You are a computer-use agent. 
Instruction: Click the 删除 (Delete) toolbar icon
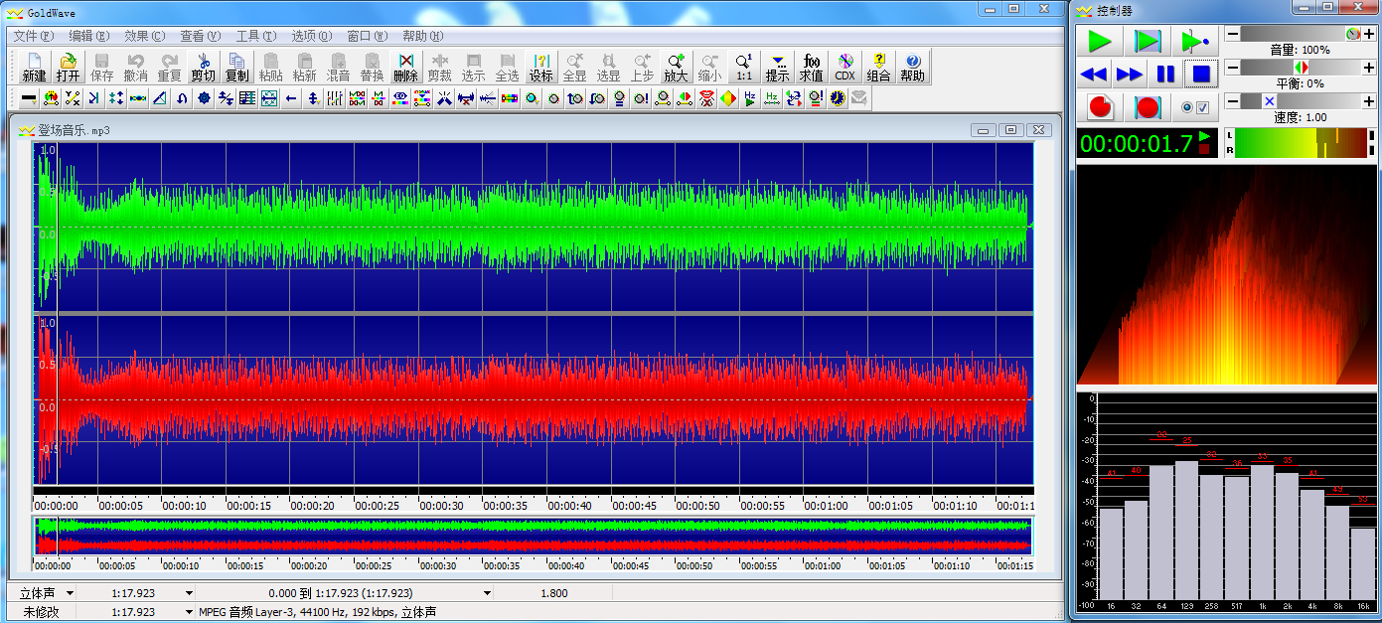(x=405, y=67)
